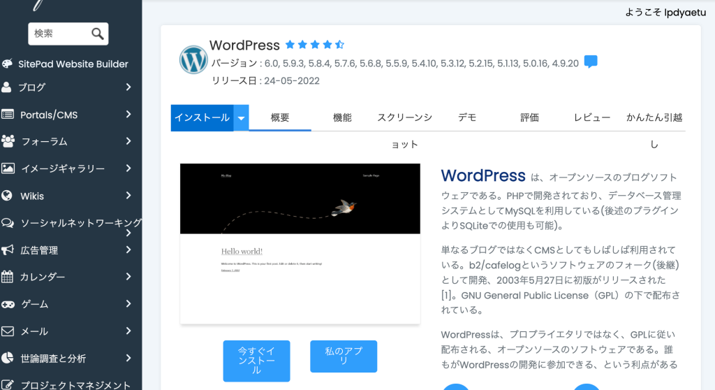Image resolution: width=715 pixels, height=390 pixels.
Task: Open the デモ tab
Action: [467, 118]
